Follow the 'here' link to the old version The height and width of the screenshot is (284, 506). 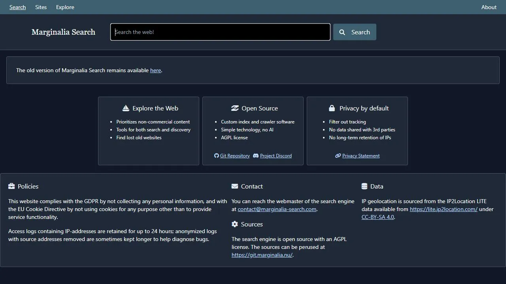click(155, 70)
